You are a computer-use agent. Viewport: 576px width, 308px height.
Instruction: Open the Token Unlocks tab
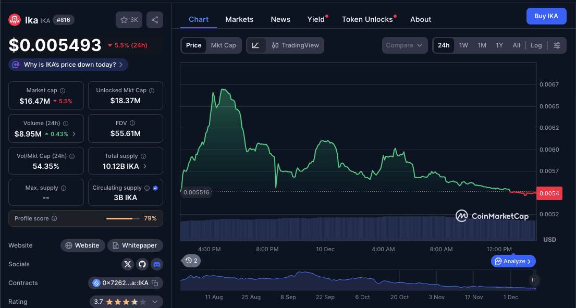pyautogui.click(x=367, y=19)
